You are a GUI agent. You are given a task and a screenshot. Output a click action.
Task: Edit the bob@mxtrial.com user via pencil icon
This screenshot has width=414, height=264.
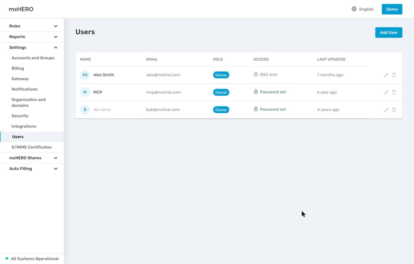click(x=386, y=110)
